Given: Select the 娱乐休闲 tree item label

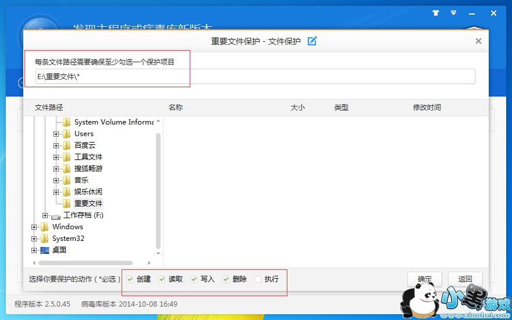Looking at the screenshot, I should (88, 192).
